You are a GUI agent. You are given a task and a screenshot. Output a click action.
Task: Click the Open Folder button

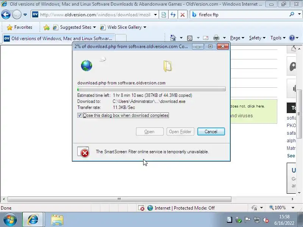tap(180, 131)
